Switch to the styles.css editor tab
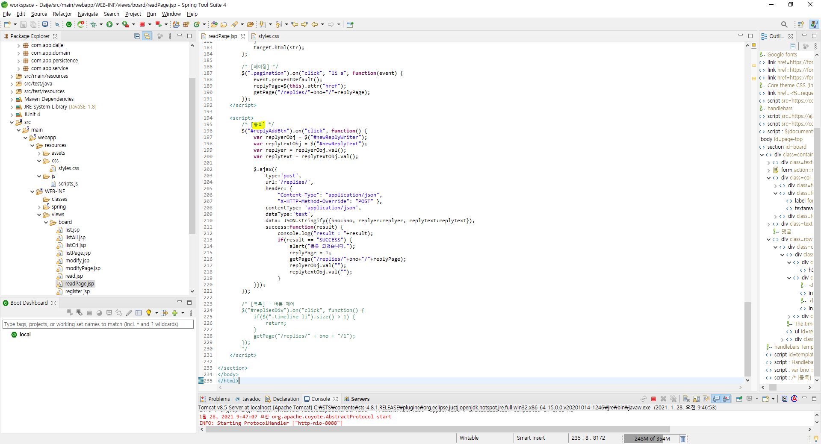 [265, 36]
